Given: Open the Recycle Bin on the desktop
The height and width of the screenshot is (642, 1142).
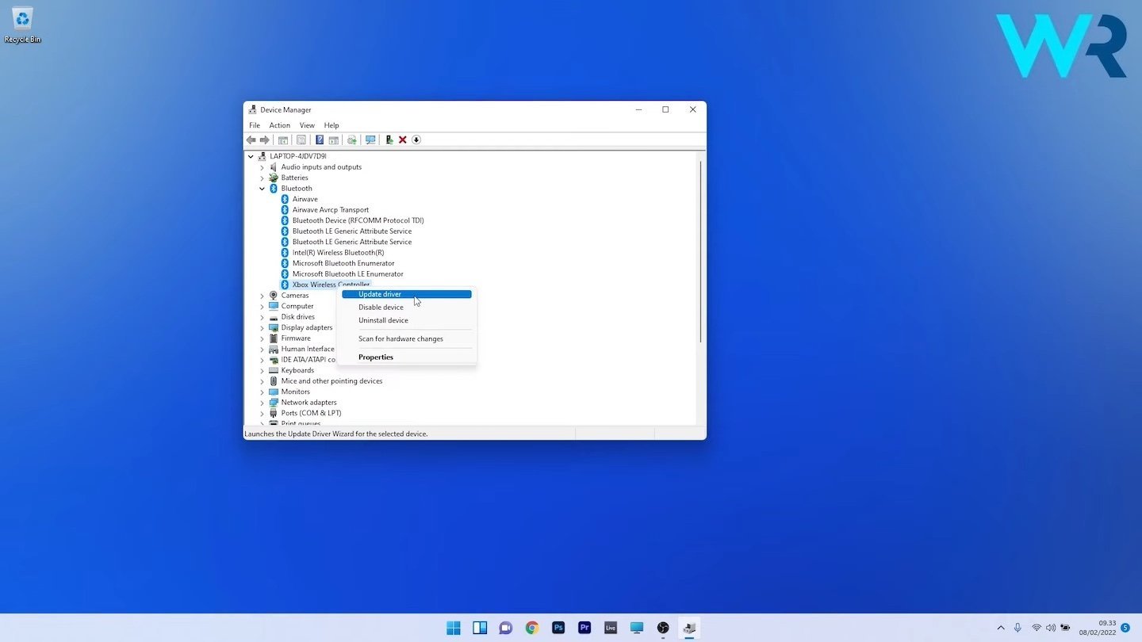Looking at the screenshot, I should tap(22, 24).
